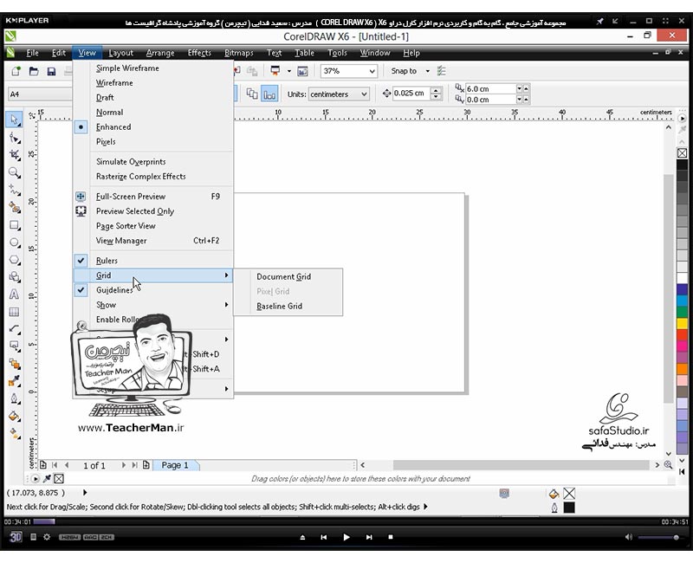The image size is (693, 563).
Task: Toggle the Guidelines checkmark in View menu
Action: click(x=81, y=290)
